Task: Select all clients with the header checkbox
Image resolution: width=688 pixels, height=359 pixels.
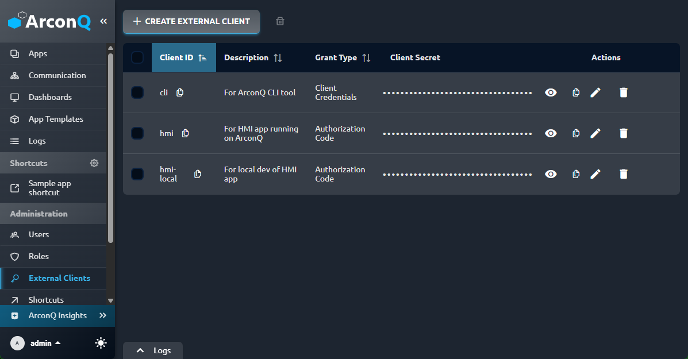Action: [137, 57]
